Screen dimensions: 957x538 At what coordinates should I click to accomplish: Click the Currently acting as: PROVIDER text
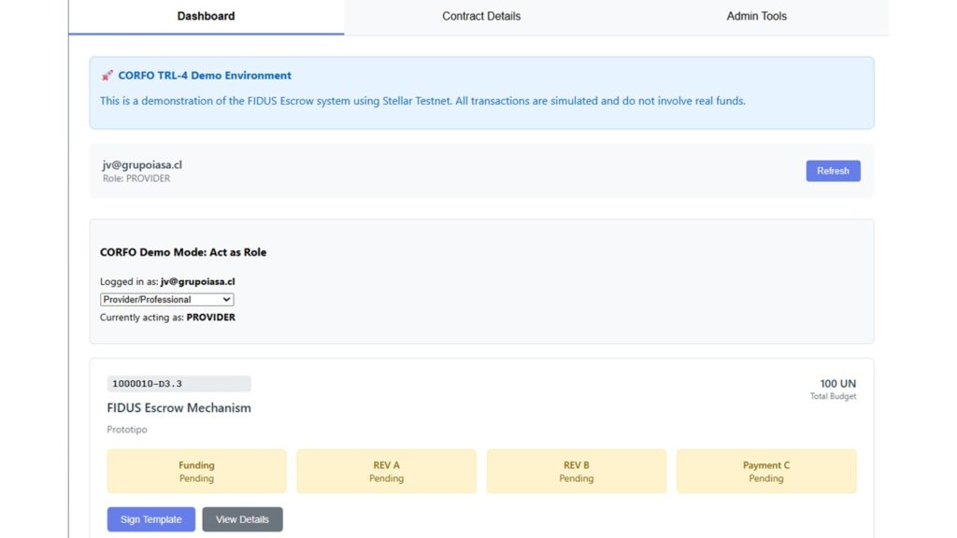coord(168,318)
